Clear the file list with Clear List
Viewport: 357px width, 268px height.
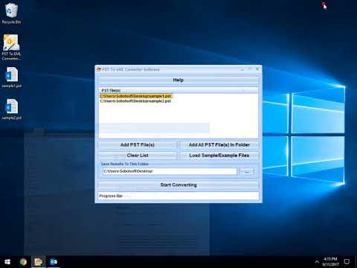[x=138, y=156]
